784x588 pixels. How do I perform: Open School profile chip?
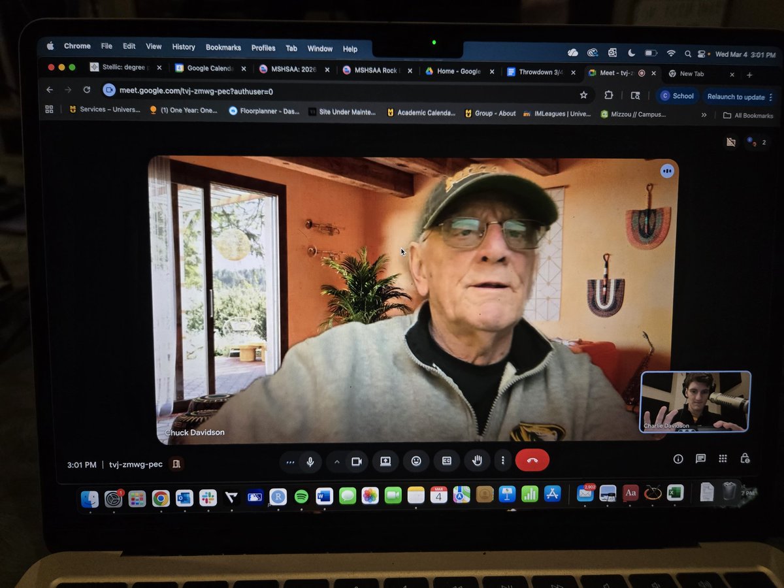click(677, 96)
